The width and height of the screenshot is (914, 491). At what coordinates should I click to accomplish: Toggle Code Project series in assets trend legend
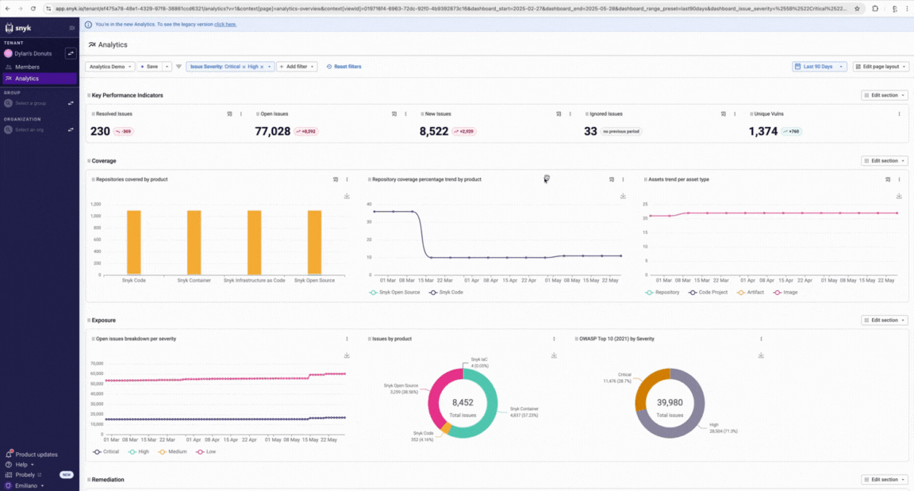click(709, 293)
